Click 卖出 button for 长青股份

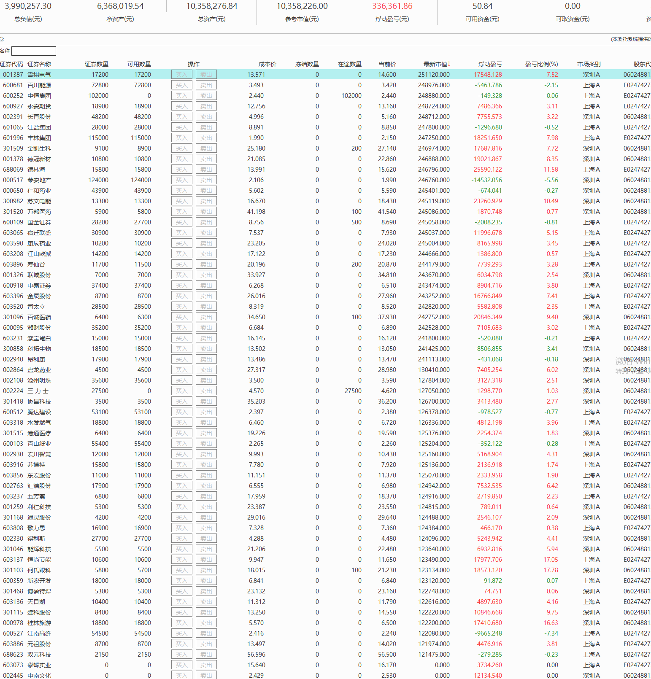(x=206, y=117)
